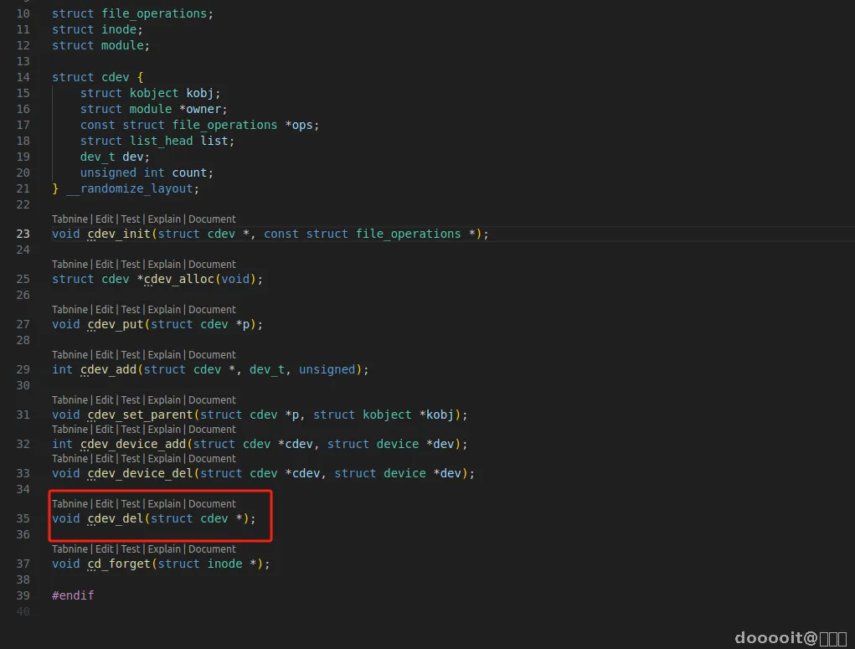Image resolution: width=855 pixels, height=649 pixels.
Task: Click Test code lens above cdev_init
Action: (x=131, y=219)
